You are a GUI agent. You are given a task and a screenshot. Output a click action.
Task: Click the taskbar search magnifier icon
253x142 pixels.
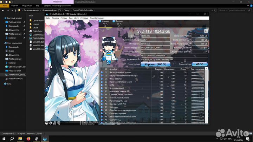(x=11, y=139)
